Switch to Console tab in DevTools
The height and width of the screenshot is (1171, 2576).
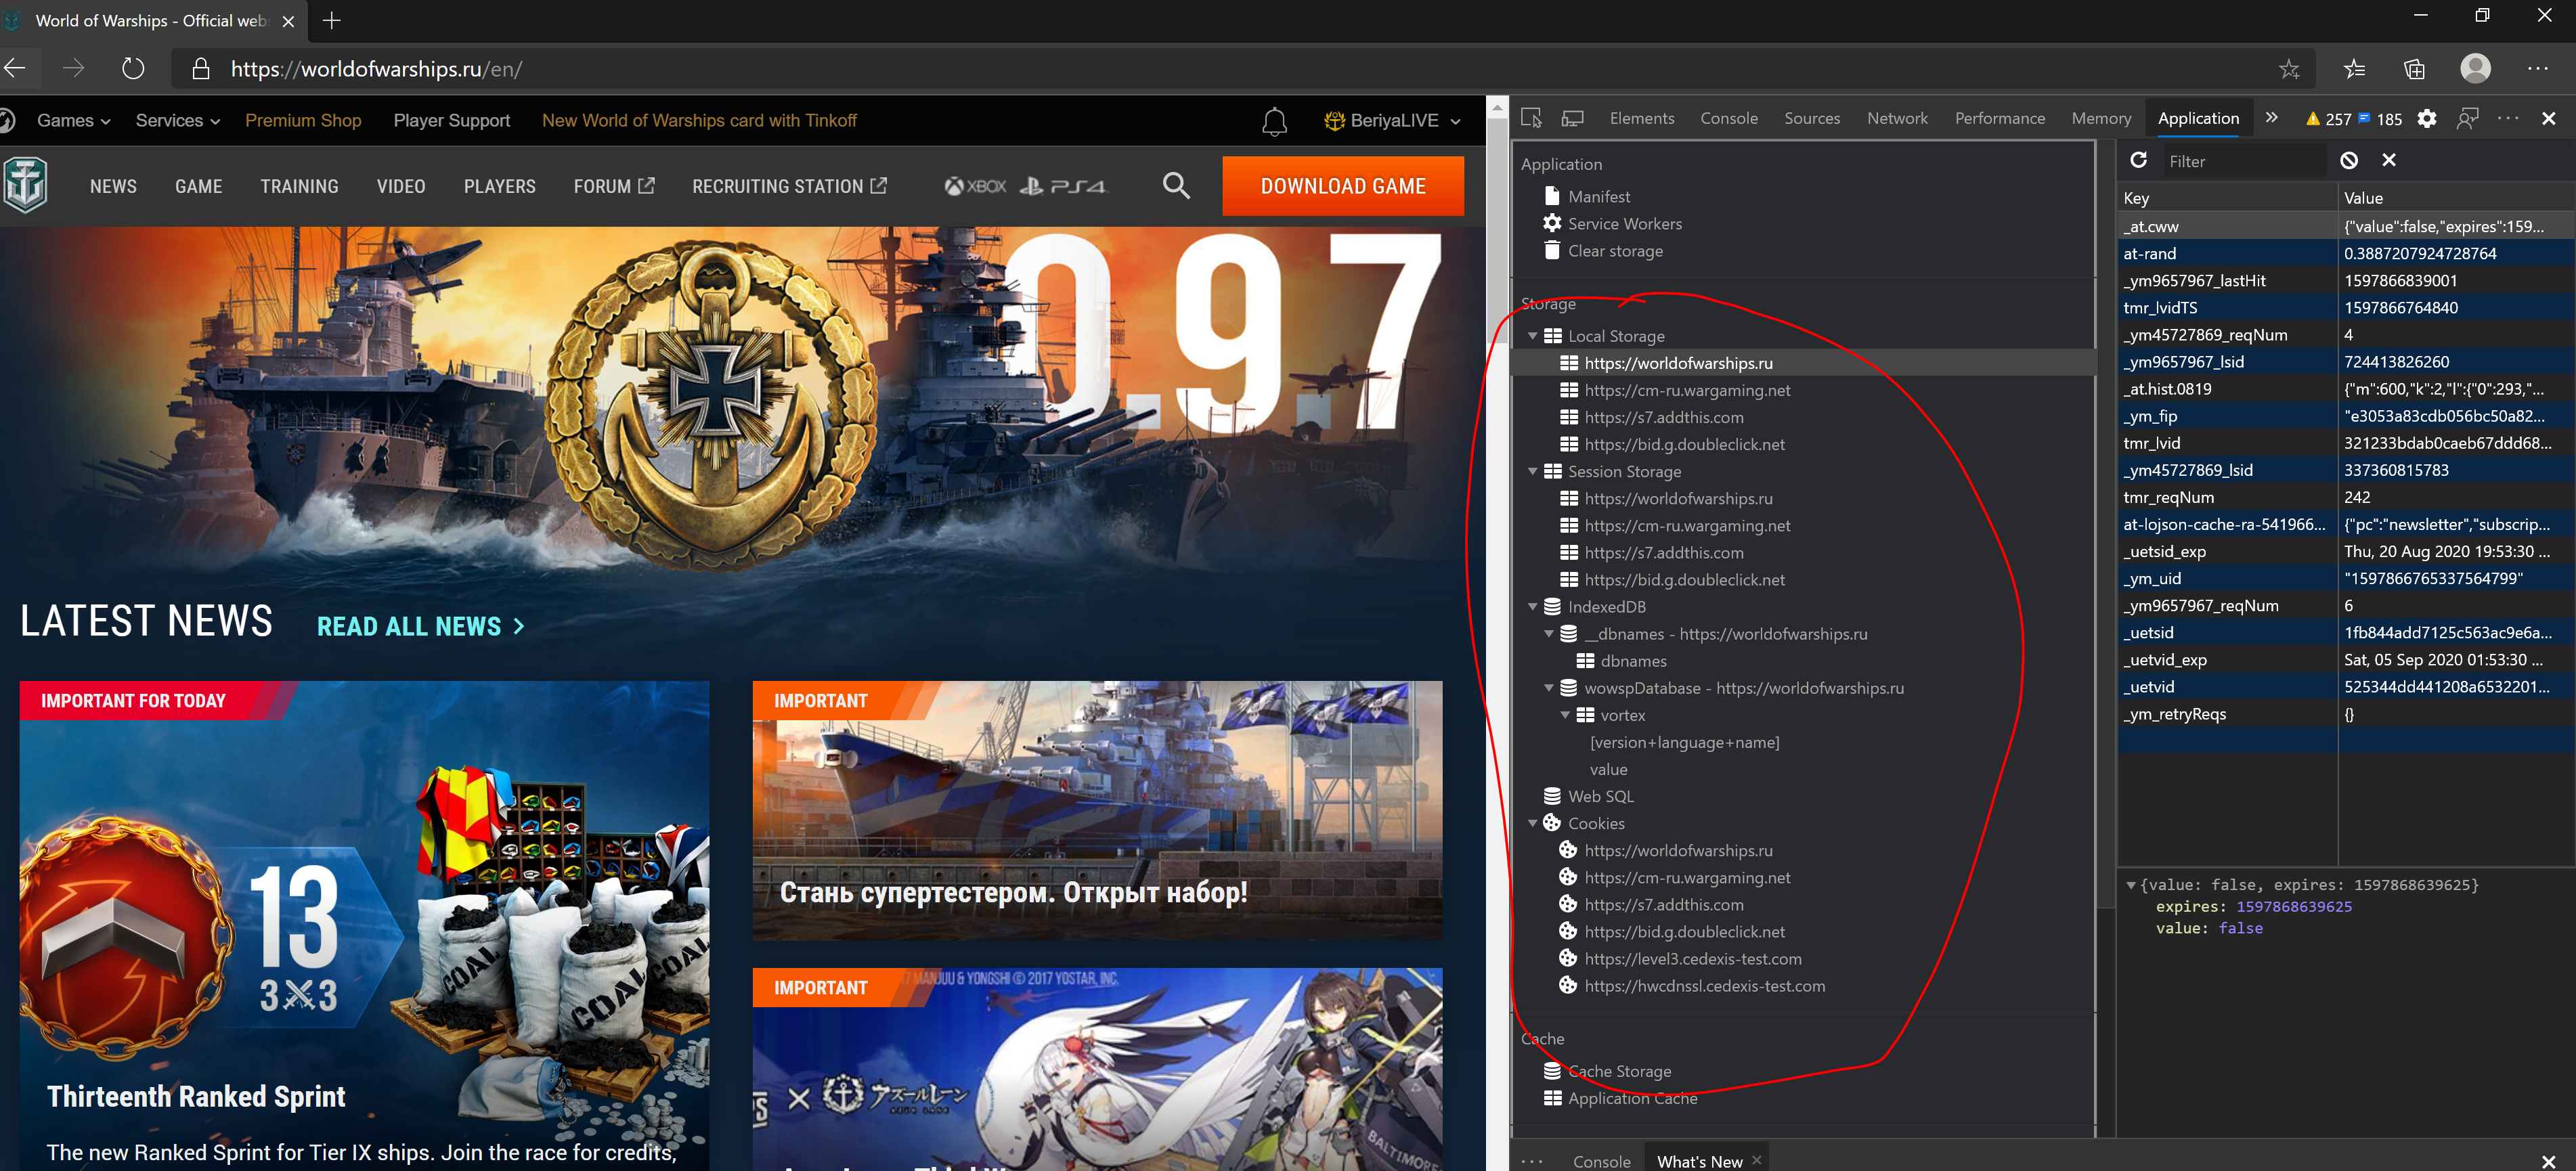tap(1728, 118)
